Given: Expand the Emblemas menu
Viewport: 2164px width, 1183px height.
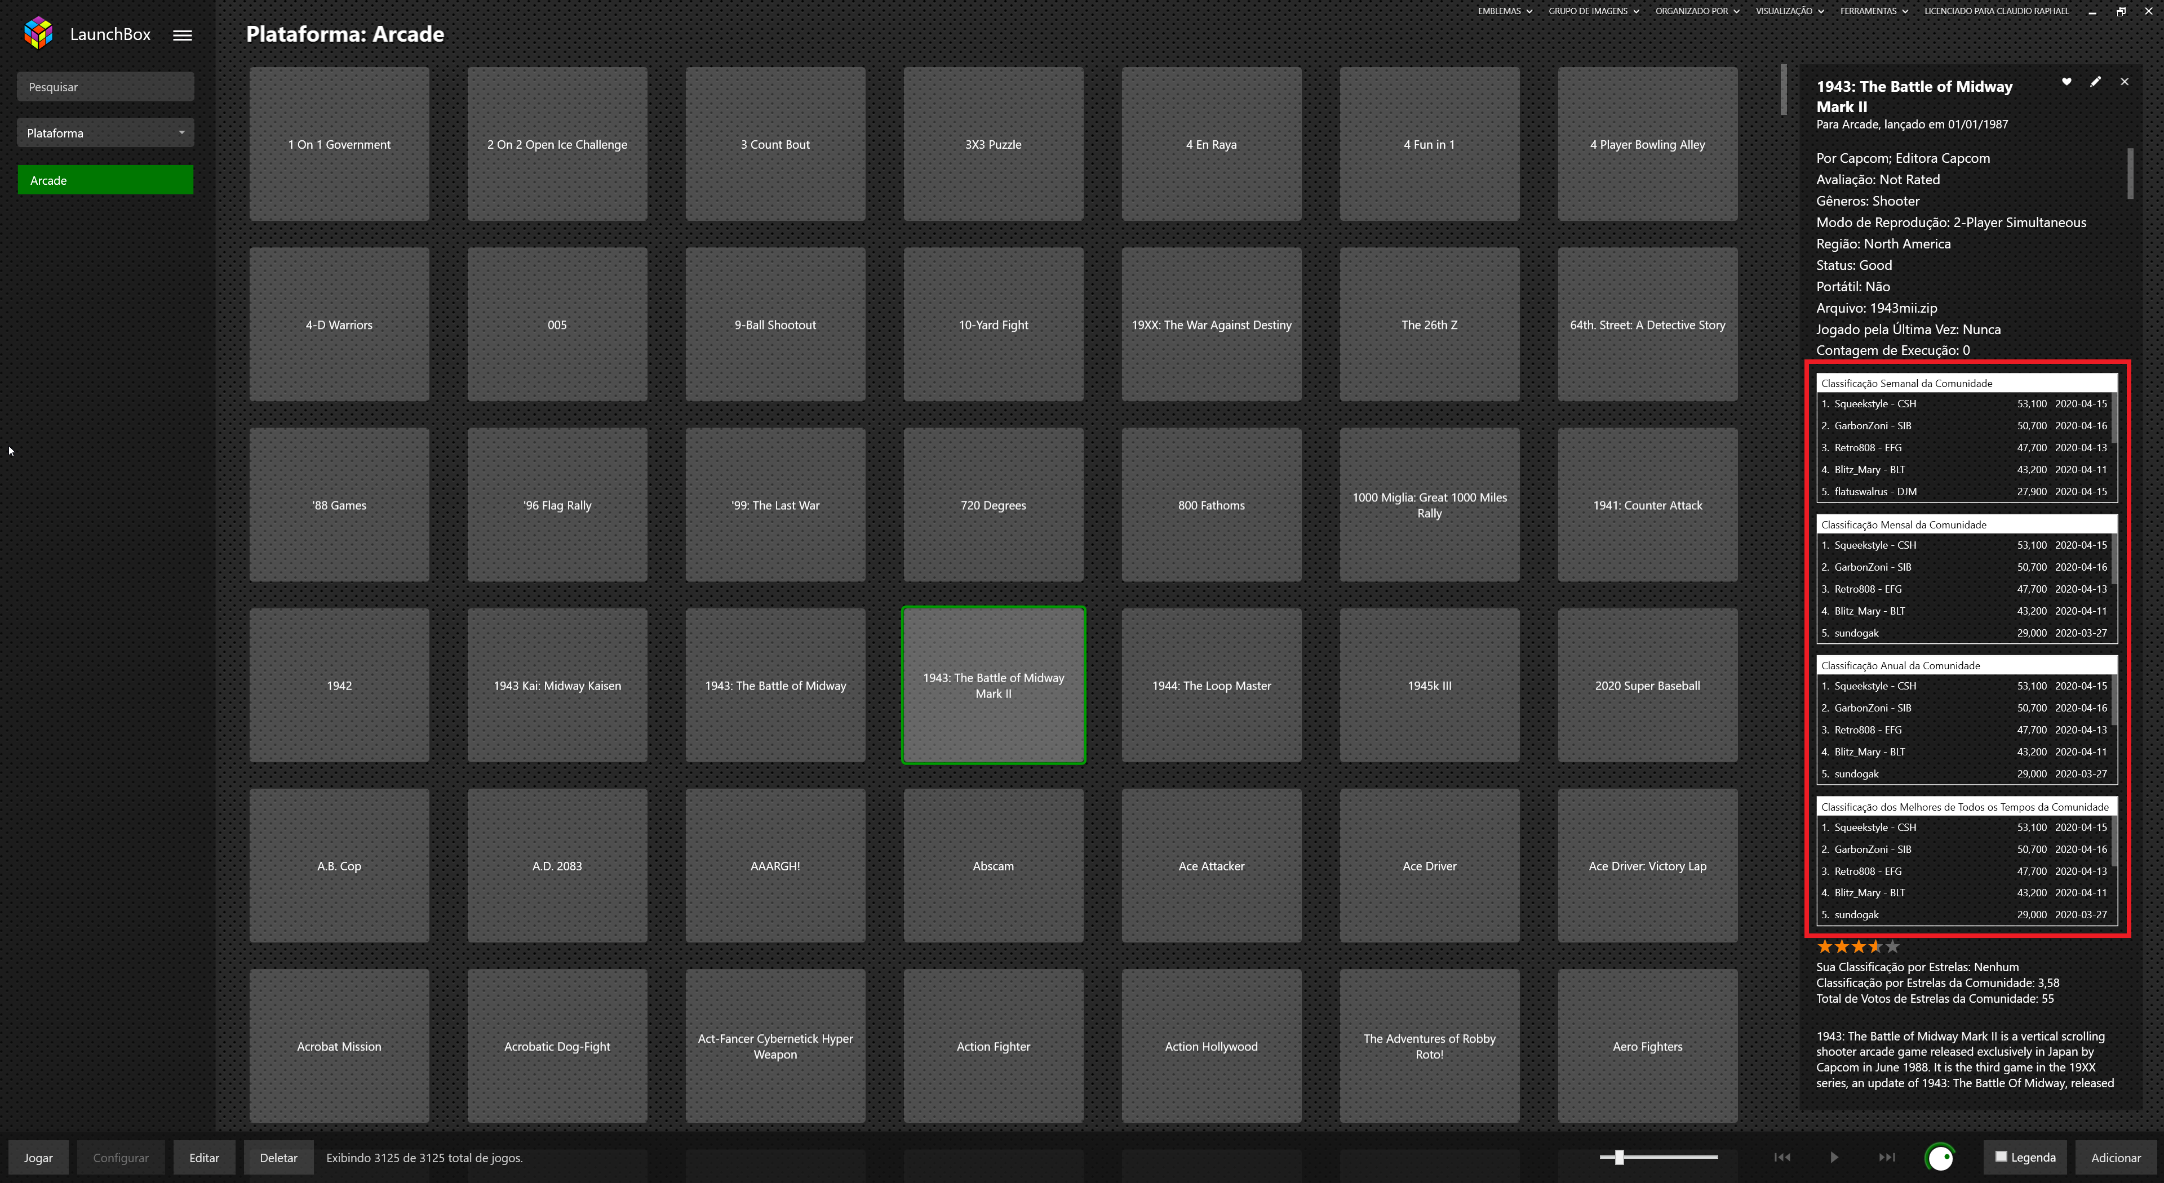Looking at the screenshot, I should click(1505, 11).
